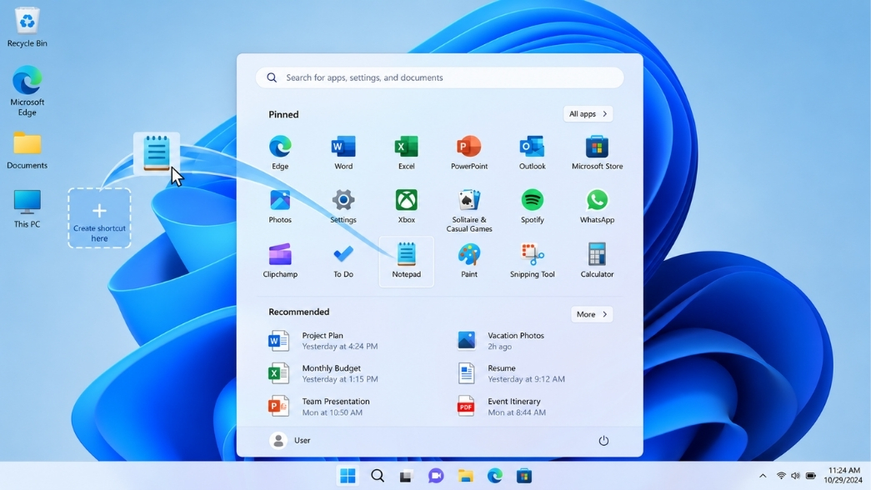Open the User account menu
Viewport: 871px width, 490px height.
[290, 441]
